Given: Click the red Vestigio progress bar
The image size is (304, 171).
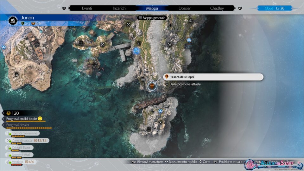Looking at the screenshot, I should pyautogui.click(x=17, y=165).
